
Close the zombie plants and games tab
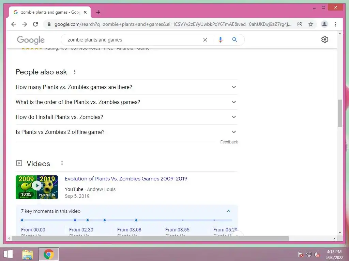(85, 12)
